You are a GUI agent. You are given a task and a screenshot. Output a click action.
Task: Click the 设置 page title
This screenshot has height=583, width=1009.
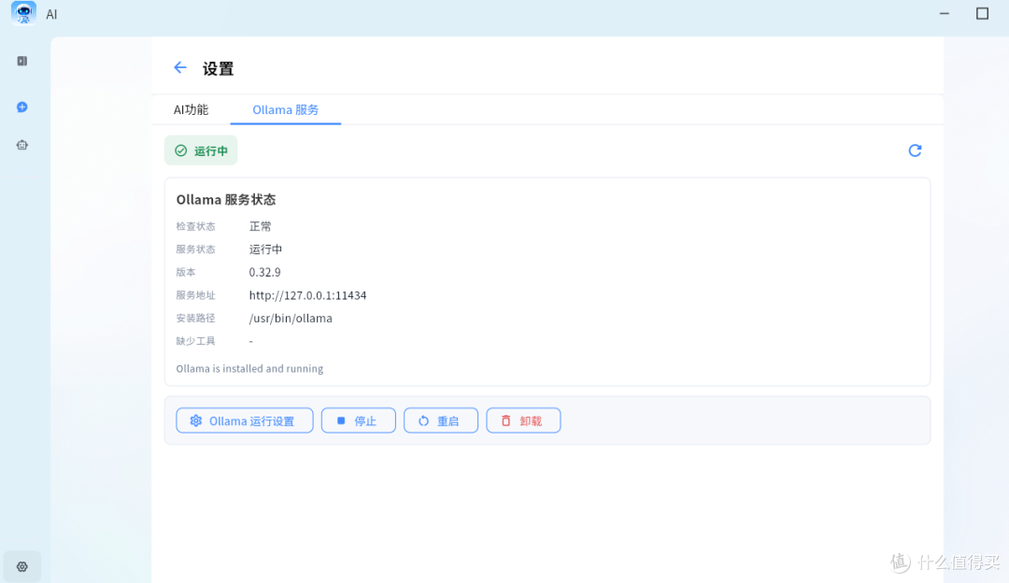pos(218,69)
